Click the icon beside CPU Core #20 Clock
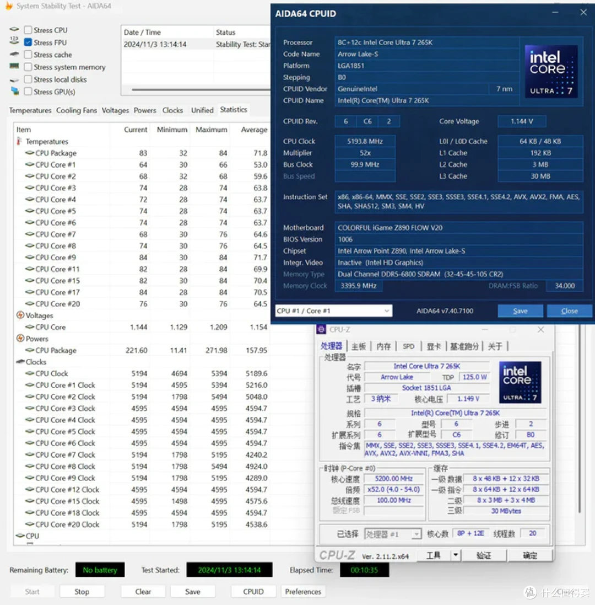The image size is (595, 605). (x=29, y=524)
